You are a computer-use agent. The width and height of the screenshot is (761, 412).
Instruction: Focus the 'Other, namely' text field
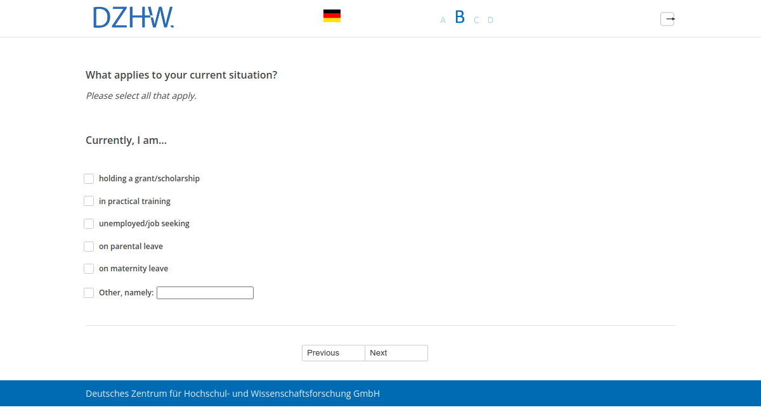[x=205, y=293]
